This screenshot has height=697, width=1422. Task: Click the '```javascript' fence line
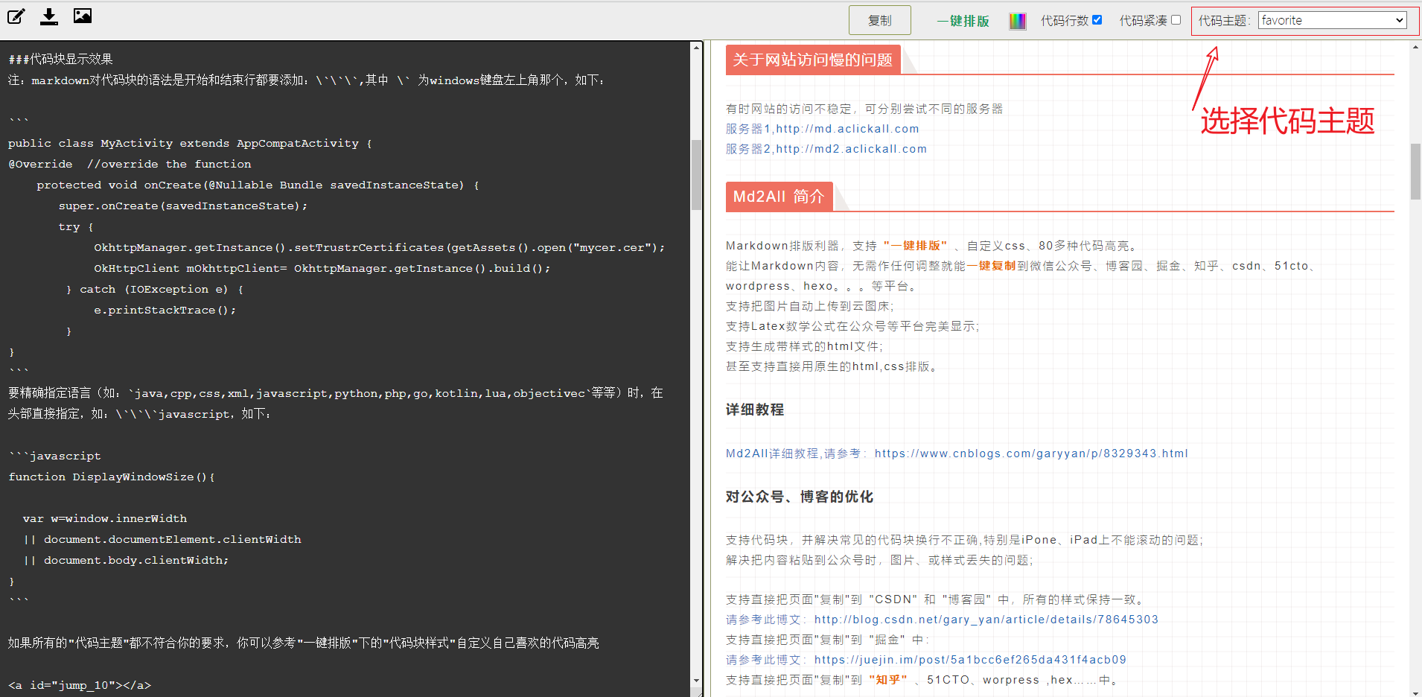click(x=54, y=456)
